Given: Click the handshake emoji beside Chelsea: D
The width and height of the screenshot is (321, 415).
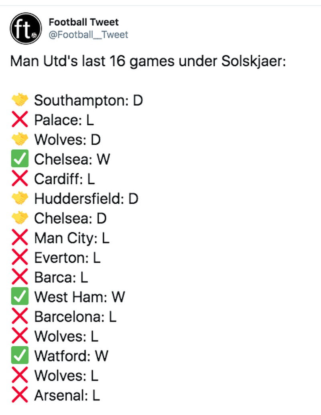Looking at the screenshot, I should tap(20, 218).
